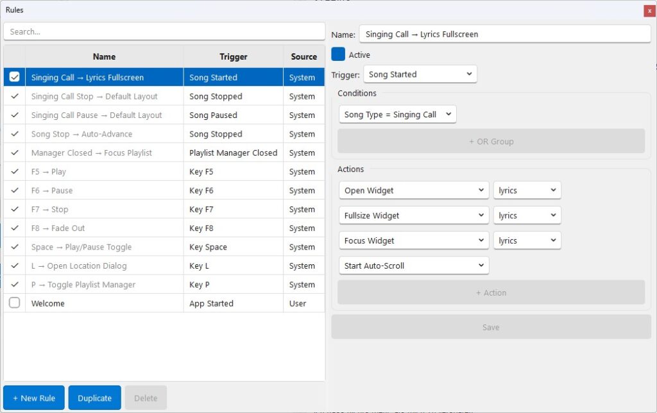Open the Trigger dropdown
657x413 pixels.
pos(420,74)
